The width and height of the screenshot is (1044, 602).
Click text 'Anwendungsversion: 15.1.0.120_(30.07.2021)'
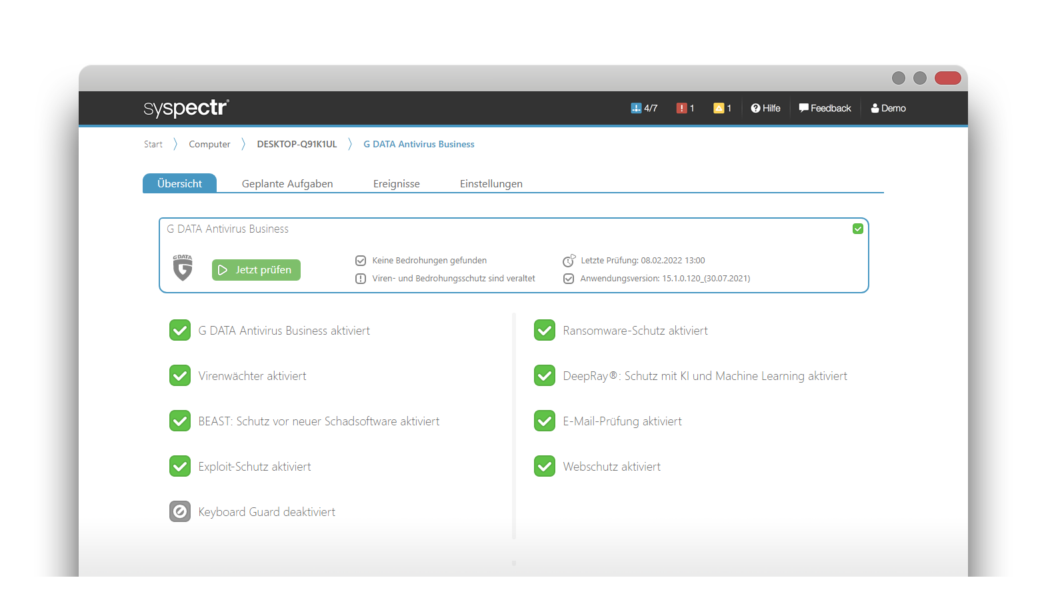click(x=665, y=279)
